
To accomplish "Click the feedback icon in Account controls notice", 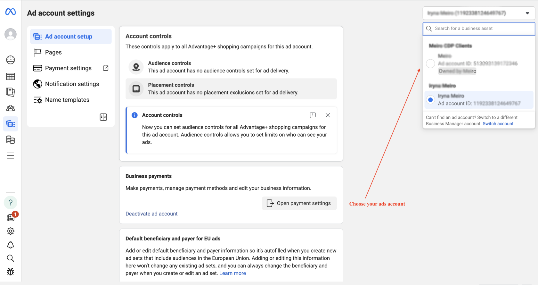I will coord(313,115).
